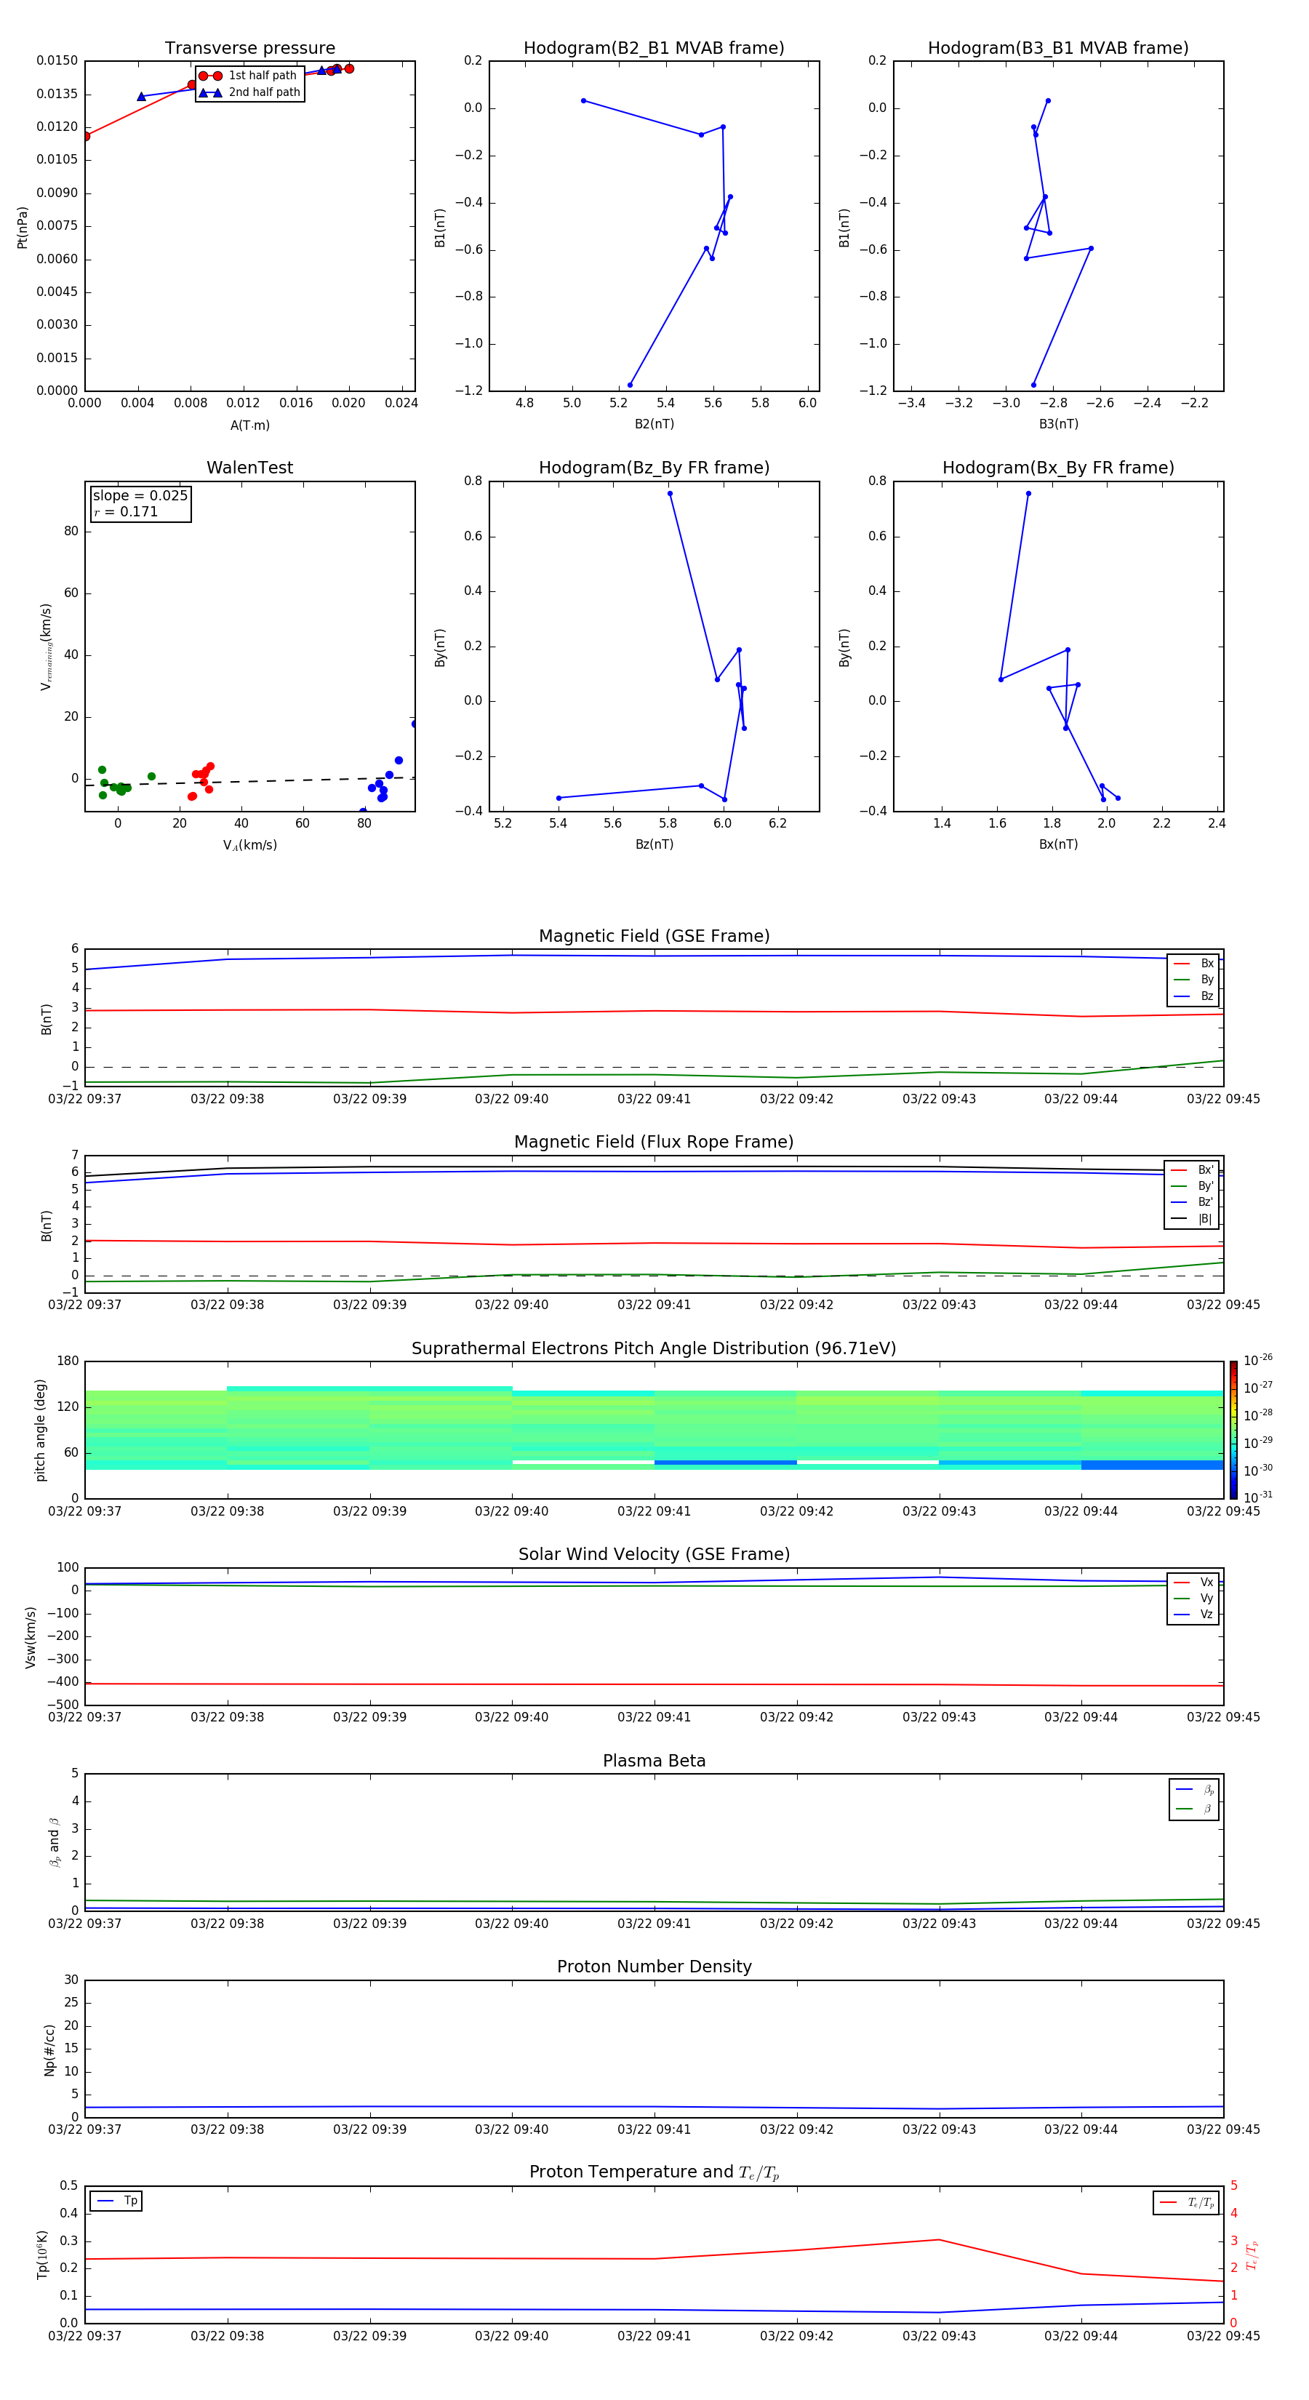The width and height of the screenshot is (1309, 2400).
Task: Click the |B| legend entry in Flux Rope plot
Action: pyautogui.click(x=1192, y=1219)
